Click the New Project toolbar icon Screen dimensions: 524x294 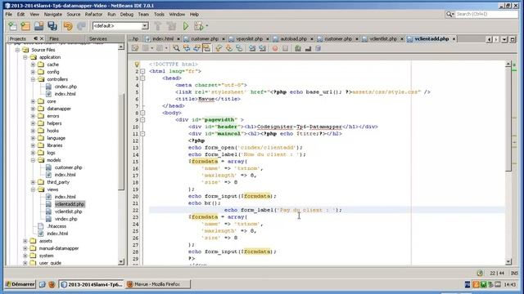(25, 26)
